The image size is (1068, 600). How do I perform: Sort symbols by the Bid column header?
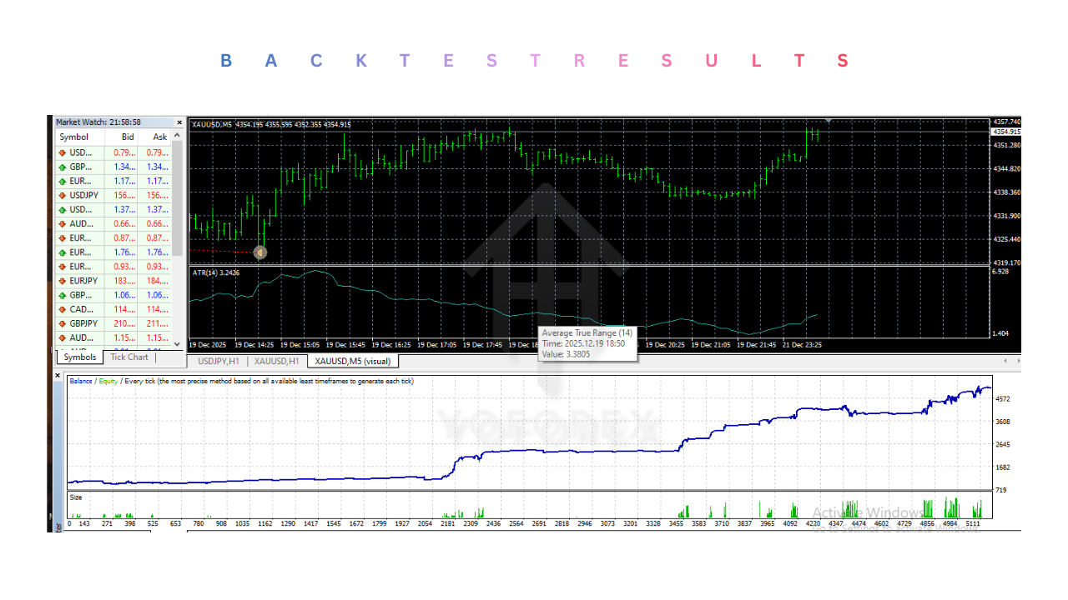click(x=127, y=137)
